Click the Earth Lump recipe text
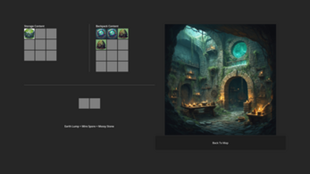 pos(89,126)
